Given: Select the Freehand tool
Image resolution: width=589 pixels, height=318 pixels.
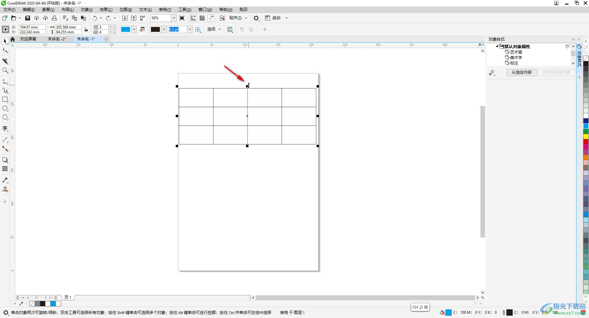Looking at the screenshot, I should pos(5,82).
